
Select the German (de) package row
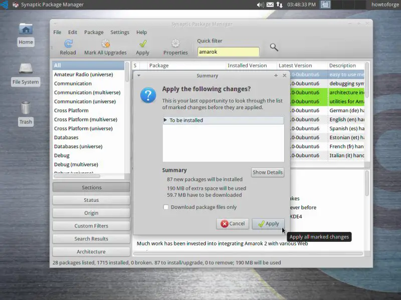click(327, 110)
